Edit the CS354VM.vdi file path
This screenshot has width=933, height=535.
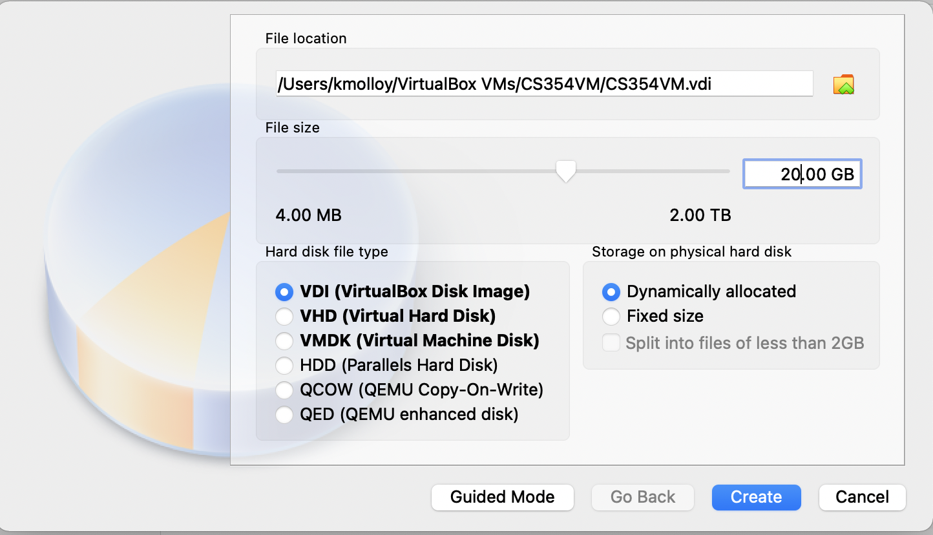point(546,83)
